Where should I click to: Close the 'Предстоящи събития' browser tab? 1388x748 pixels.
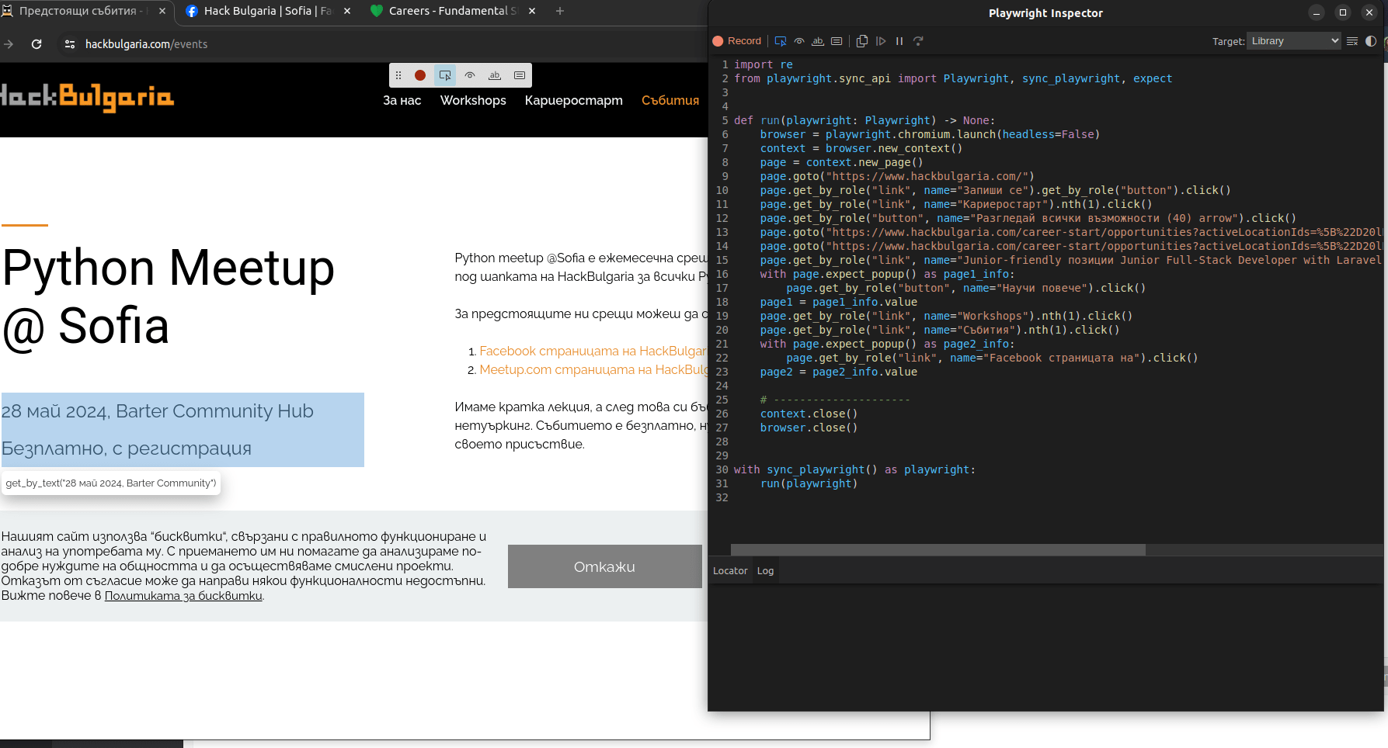click(162, 11)
